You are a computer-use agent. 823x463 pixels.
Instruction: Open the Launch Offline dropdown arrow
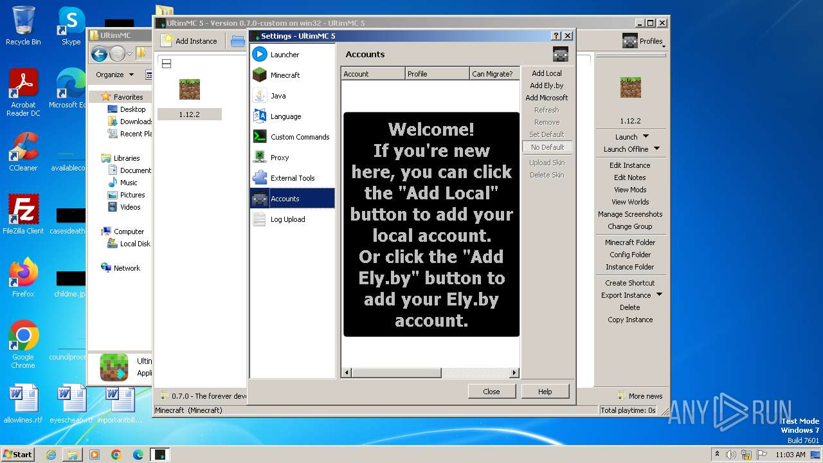coord(656,149)
